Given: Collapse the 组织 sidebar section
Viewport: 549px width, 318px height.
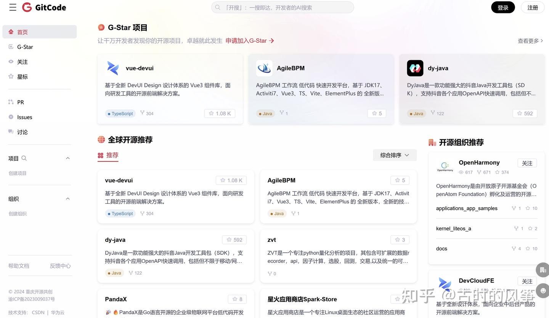Looking at the screenshot, I should coord(67,198).
